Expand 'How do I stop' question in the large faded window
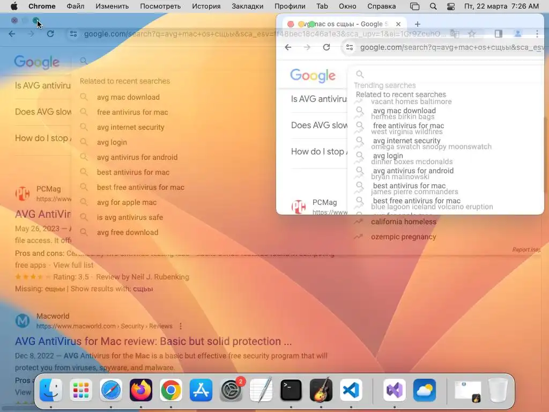This screenshot has width=549, height=412. tap(43, 138)
